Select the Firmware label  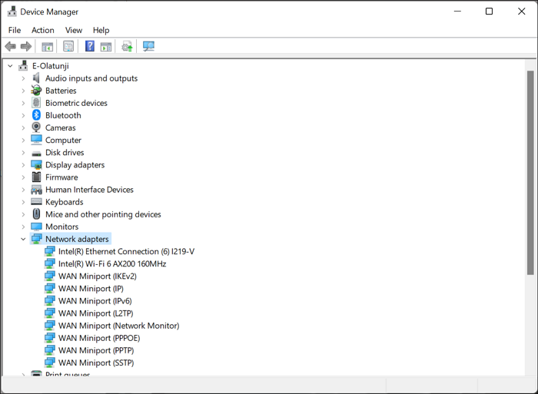[x=61, y=177]
